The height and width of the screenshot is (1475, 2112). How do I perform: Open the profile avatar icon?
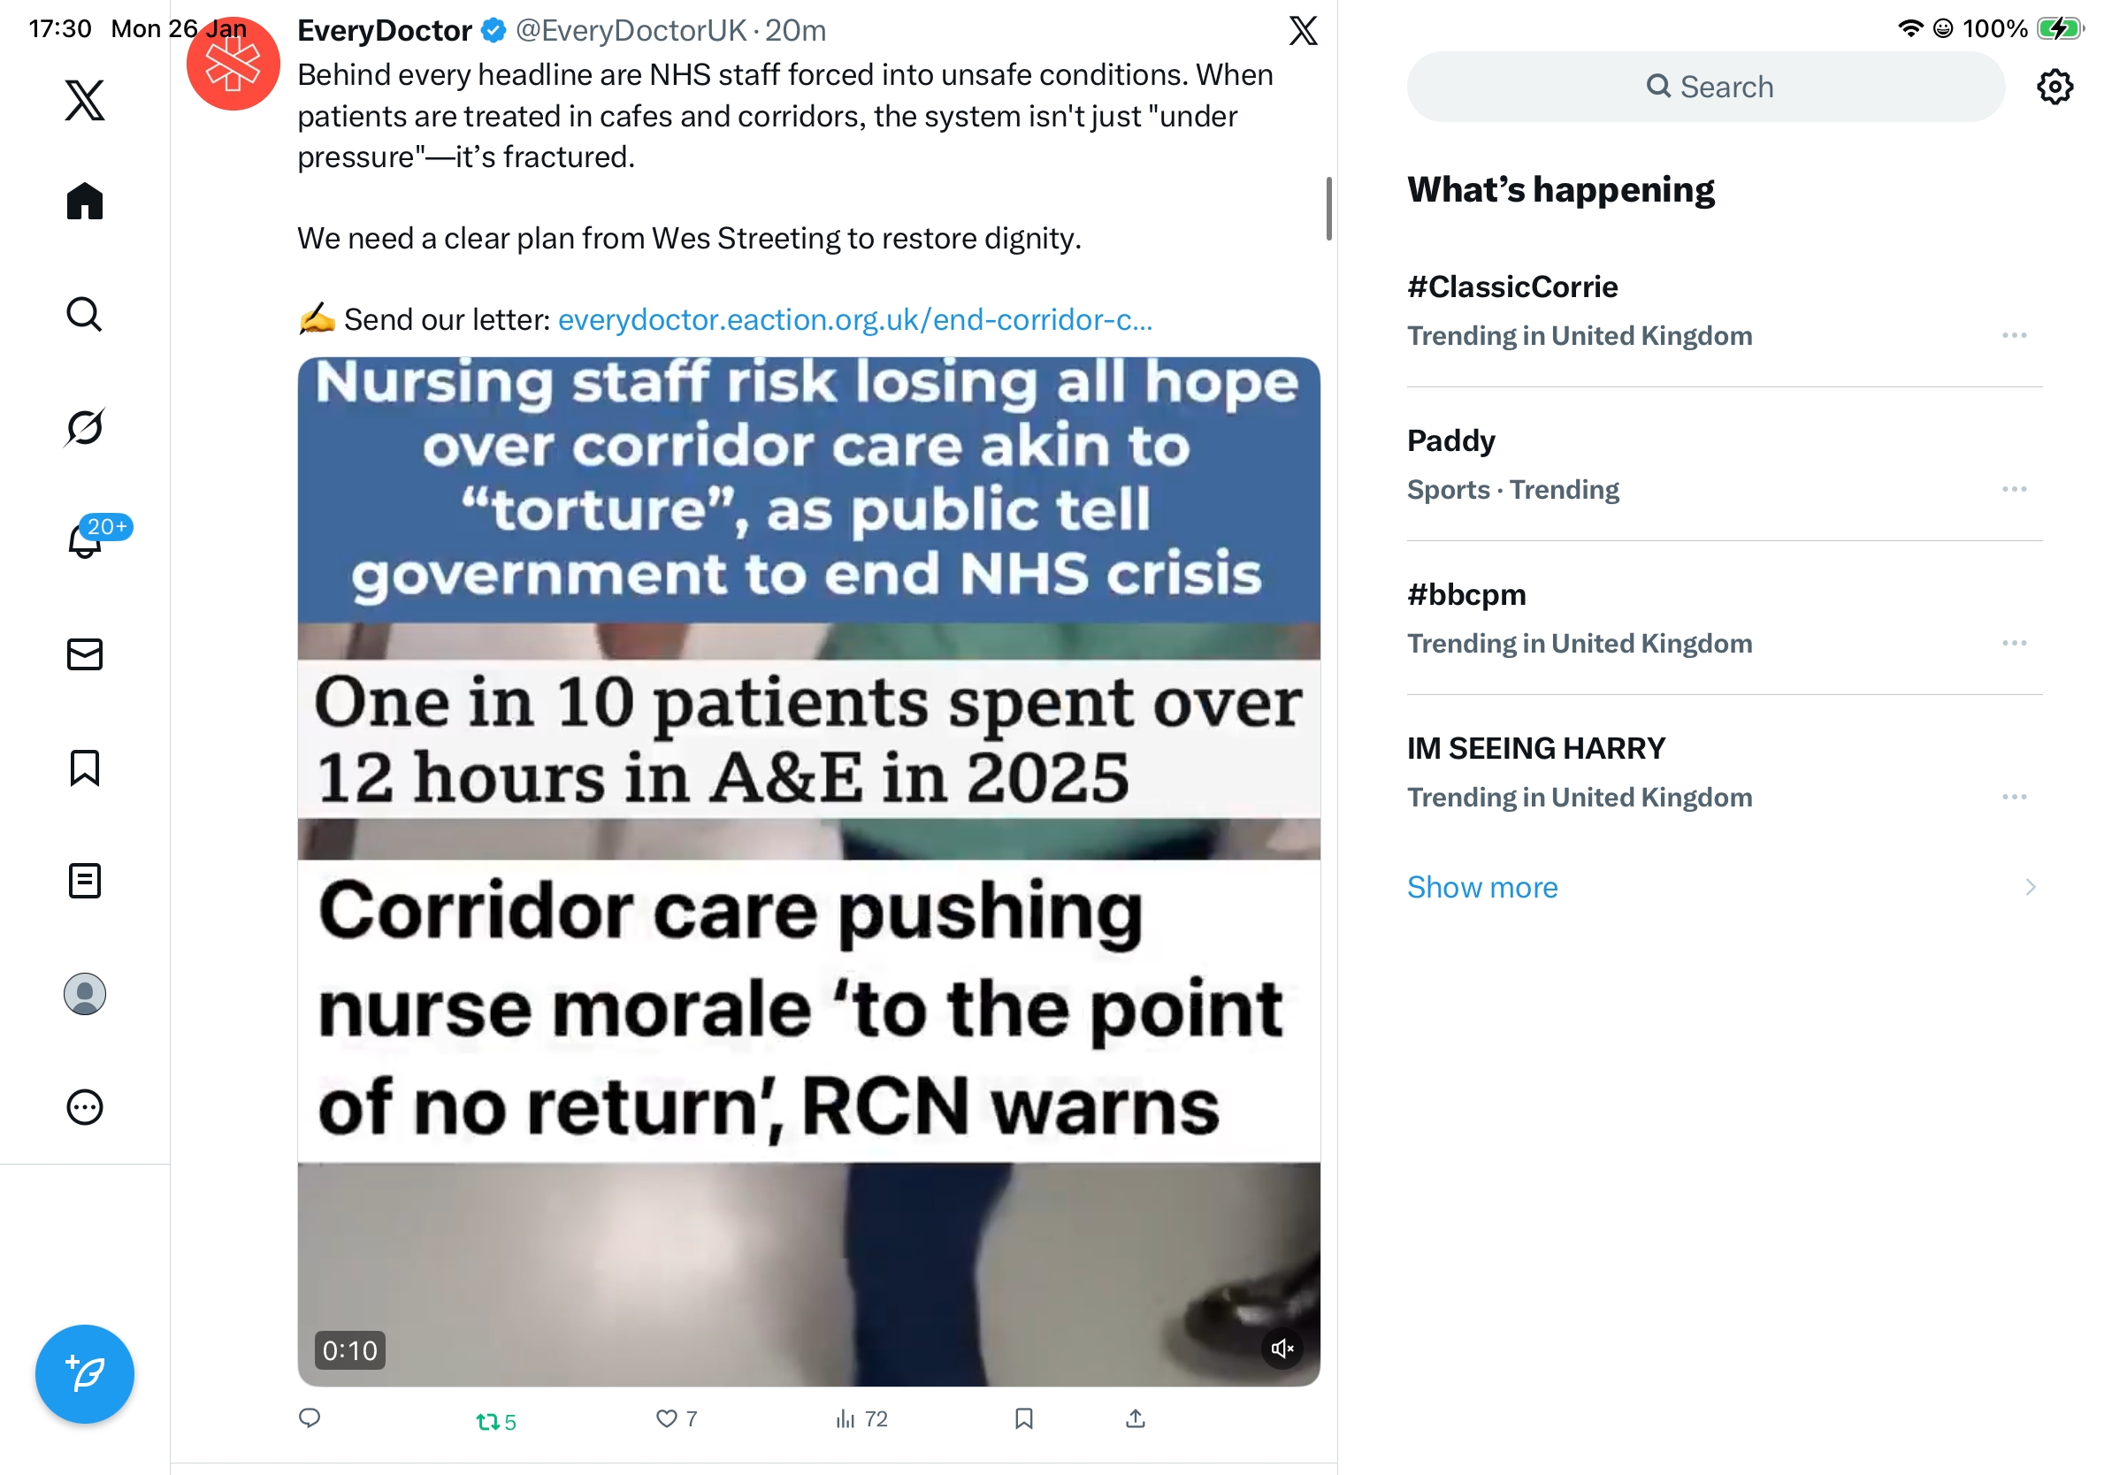coord(85,993)
